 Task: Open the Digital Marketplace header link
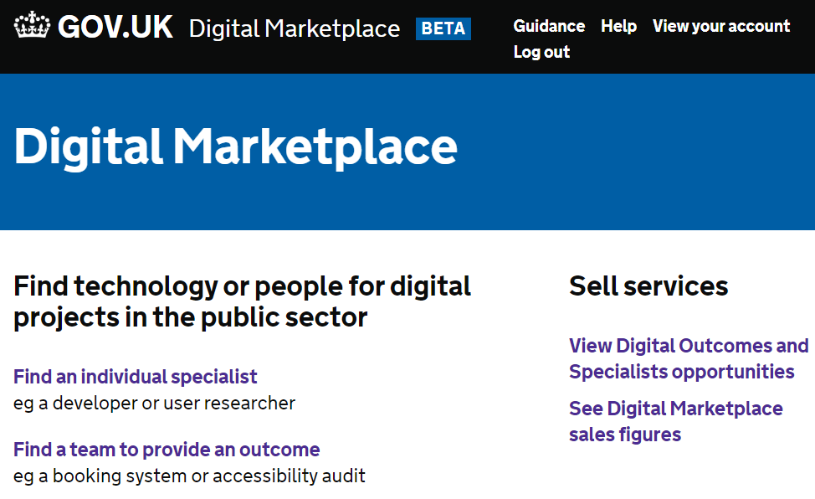click(295, 28)
